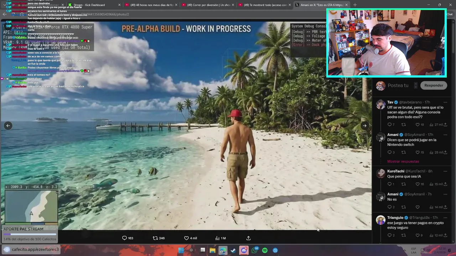Open Windows Start button on taskbar

(x=181, y=250)
